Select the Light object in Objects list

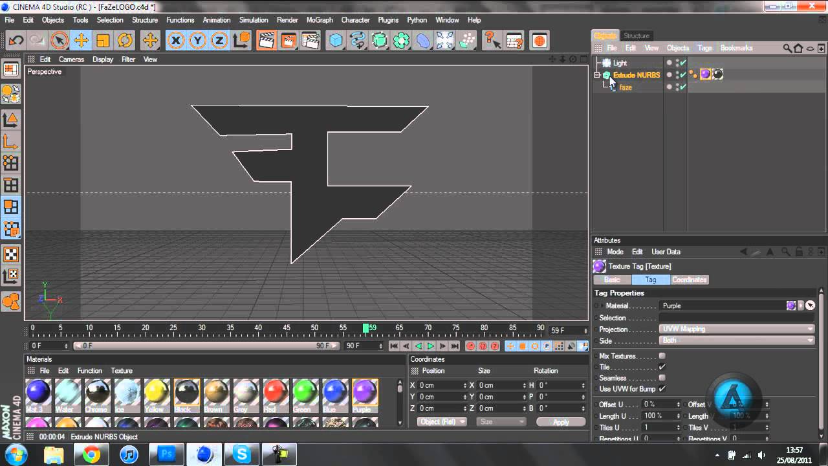pyautogui.click(x=620, y=63)
